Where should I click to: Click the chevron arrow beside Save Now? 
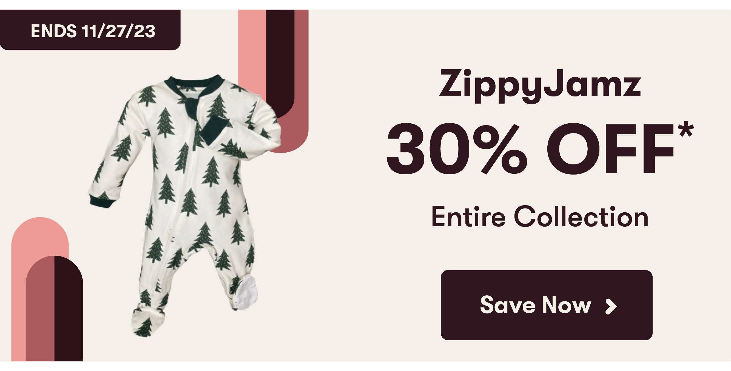click(610, 306)
